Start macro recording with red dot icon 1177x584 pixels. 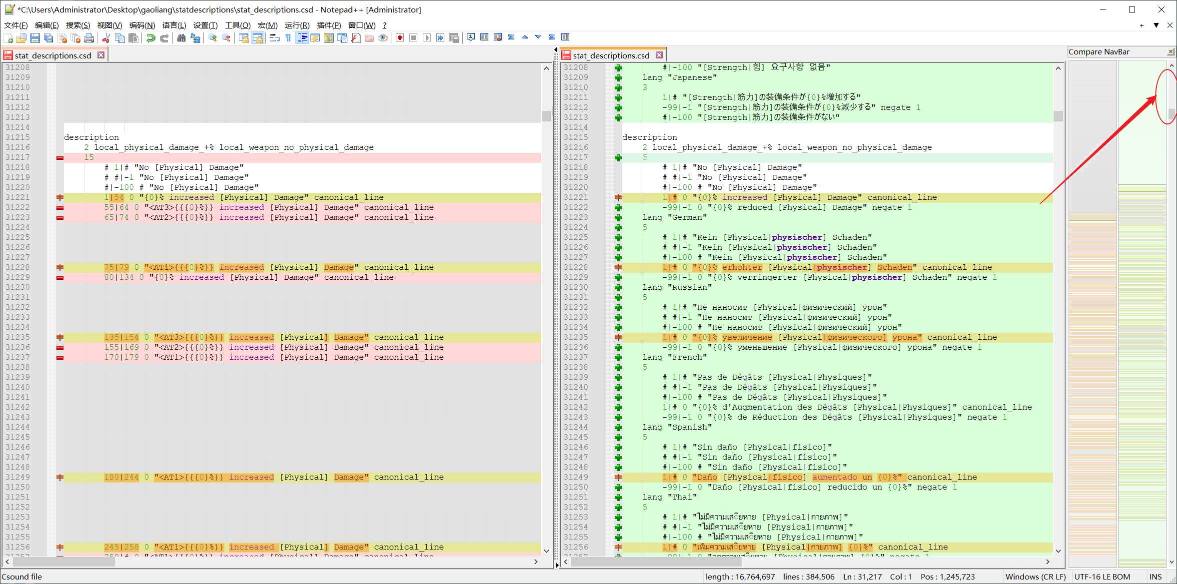[400, 38]
